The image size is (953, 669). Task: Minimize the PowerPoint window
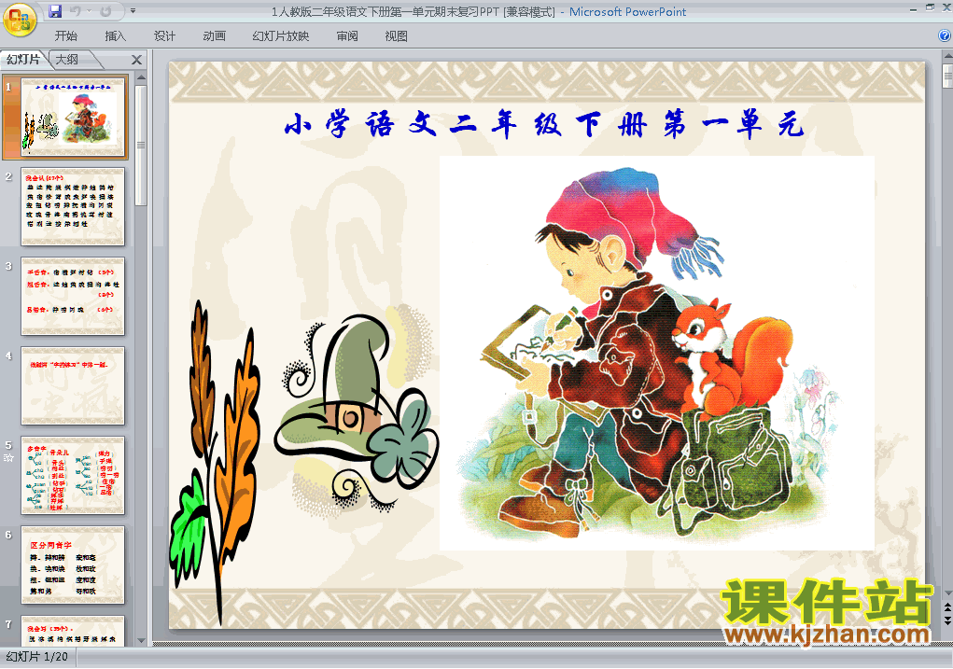click(x=914, y=8)
